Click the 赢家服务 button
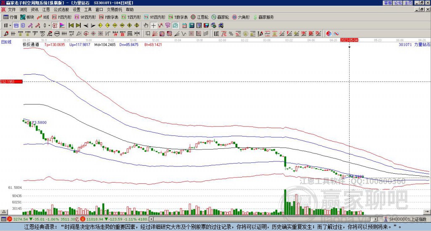Image resolution: width=431 pixels, height=231 pixels. pyautogui.click(x=263, y=17)
